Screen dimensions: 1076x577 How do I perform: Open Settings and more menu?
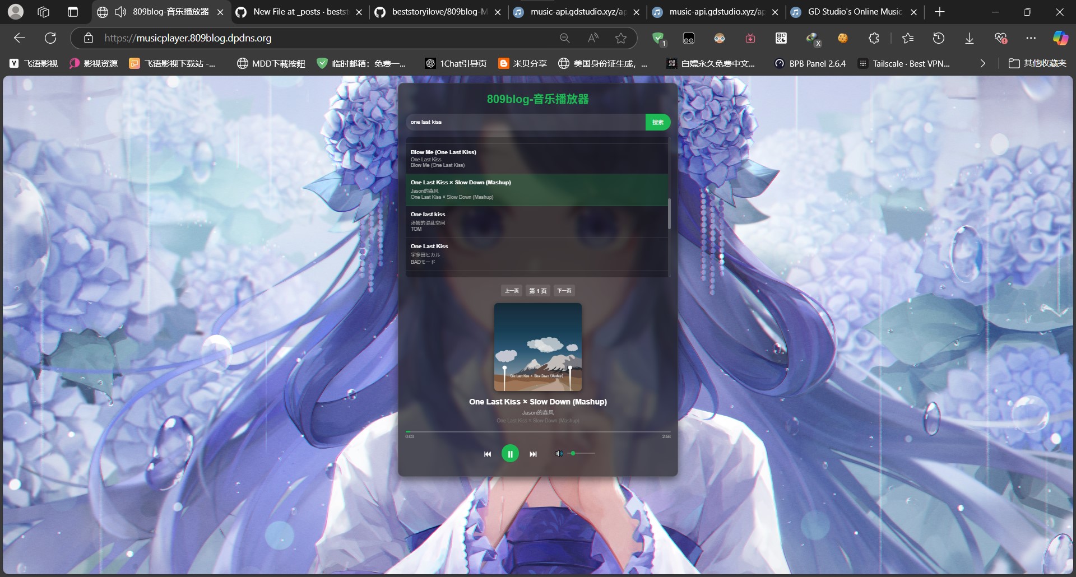[1031, 38]
